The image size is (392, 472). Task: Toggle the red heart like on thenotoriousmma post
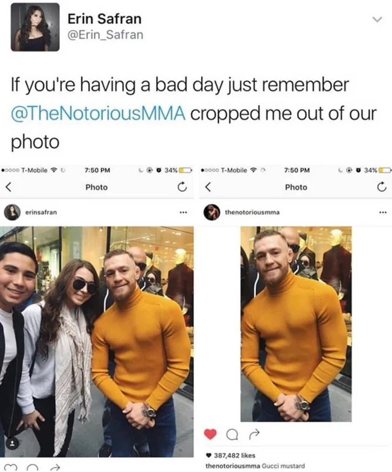[x=211, y=433]
